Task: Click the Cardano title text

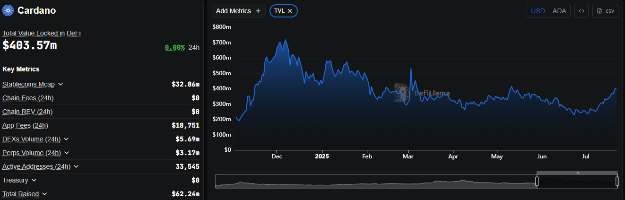Action: (x=37, y=10)
